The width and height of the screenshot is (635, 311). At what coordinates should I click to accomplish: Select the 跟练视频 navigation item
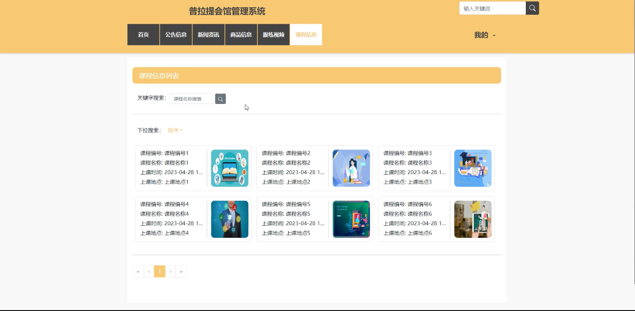coord(273,35)
